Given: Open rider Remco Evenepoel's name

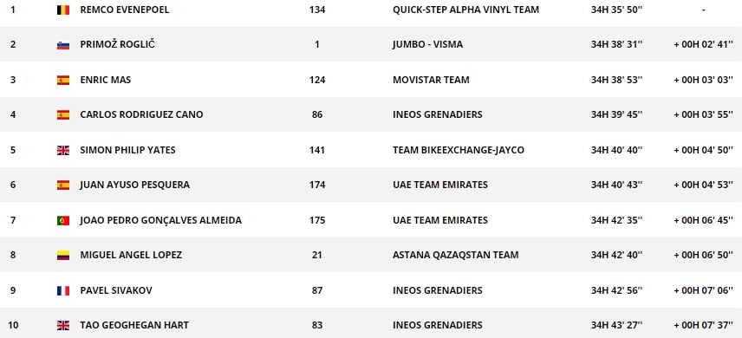Looking at the screenshot, I should pyautogui.click(x=125, y=10).
